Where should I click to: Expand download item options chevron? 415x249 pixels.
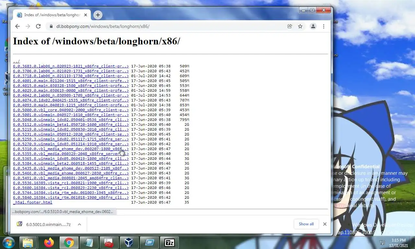79,224
